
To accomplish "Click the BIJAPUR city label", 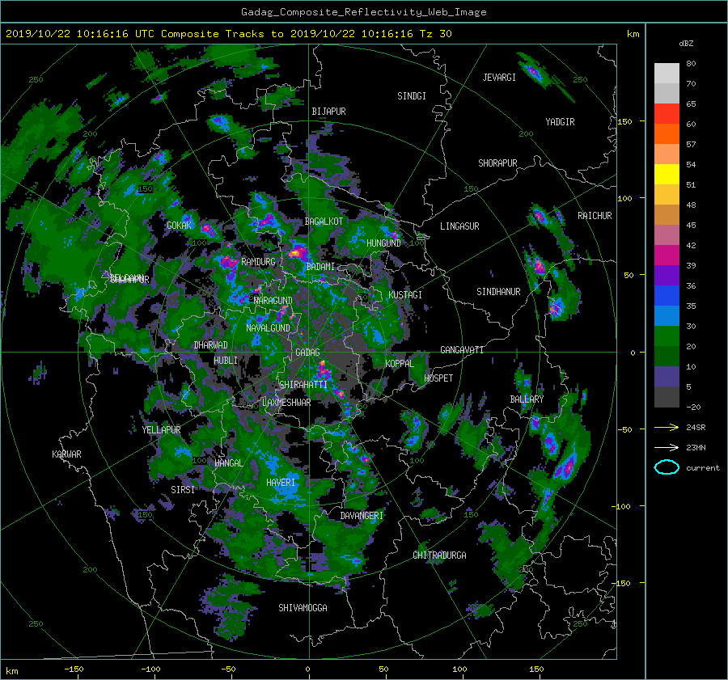I will coord(328,112).
